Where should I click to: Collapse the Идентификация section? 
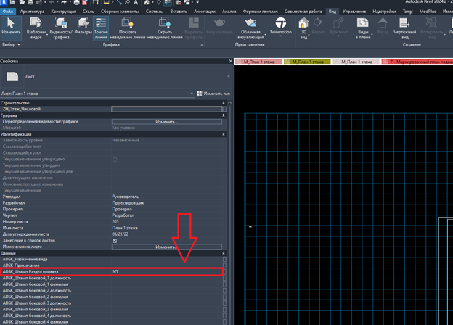coord(224,134)
